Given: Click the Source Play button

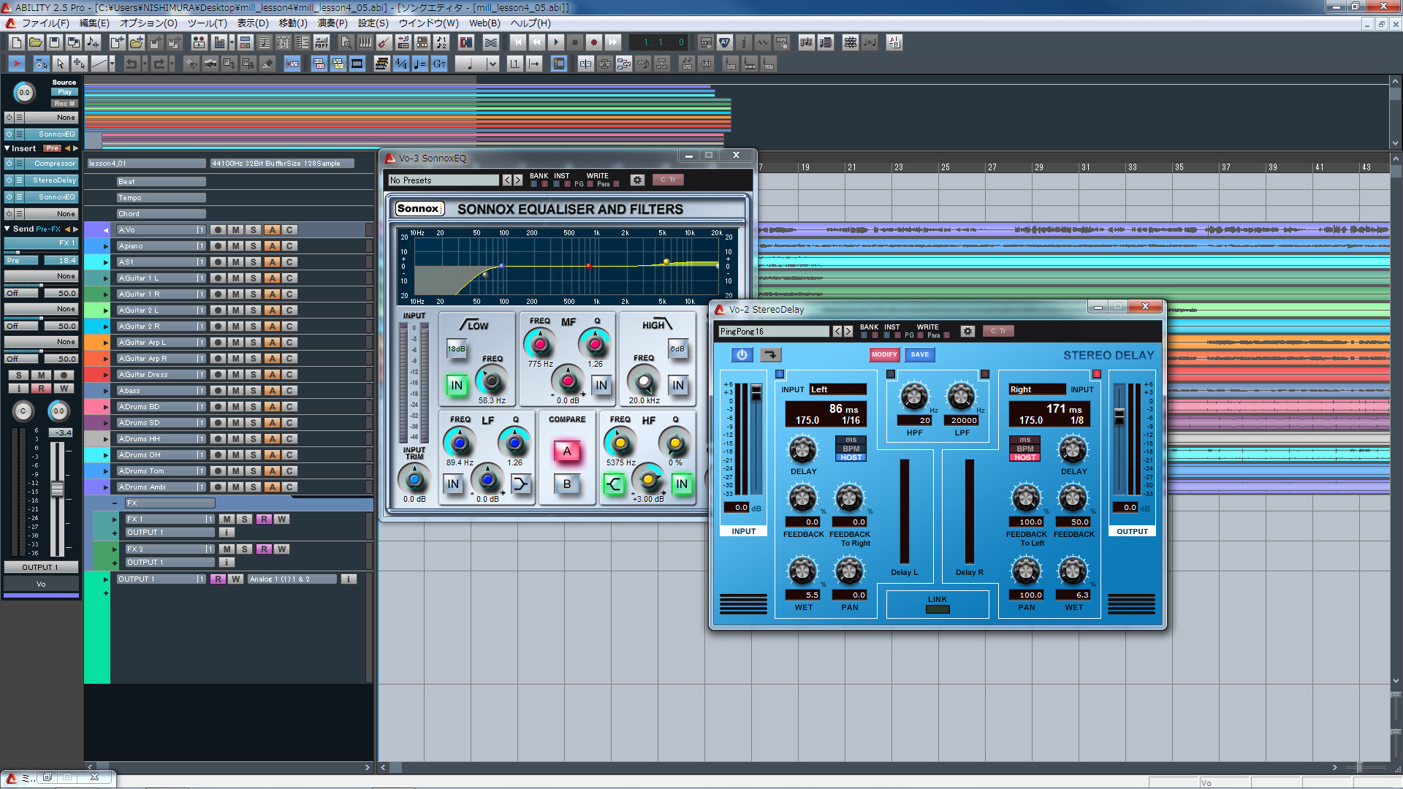Looking at the screenshot, I should [65, 92].
